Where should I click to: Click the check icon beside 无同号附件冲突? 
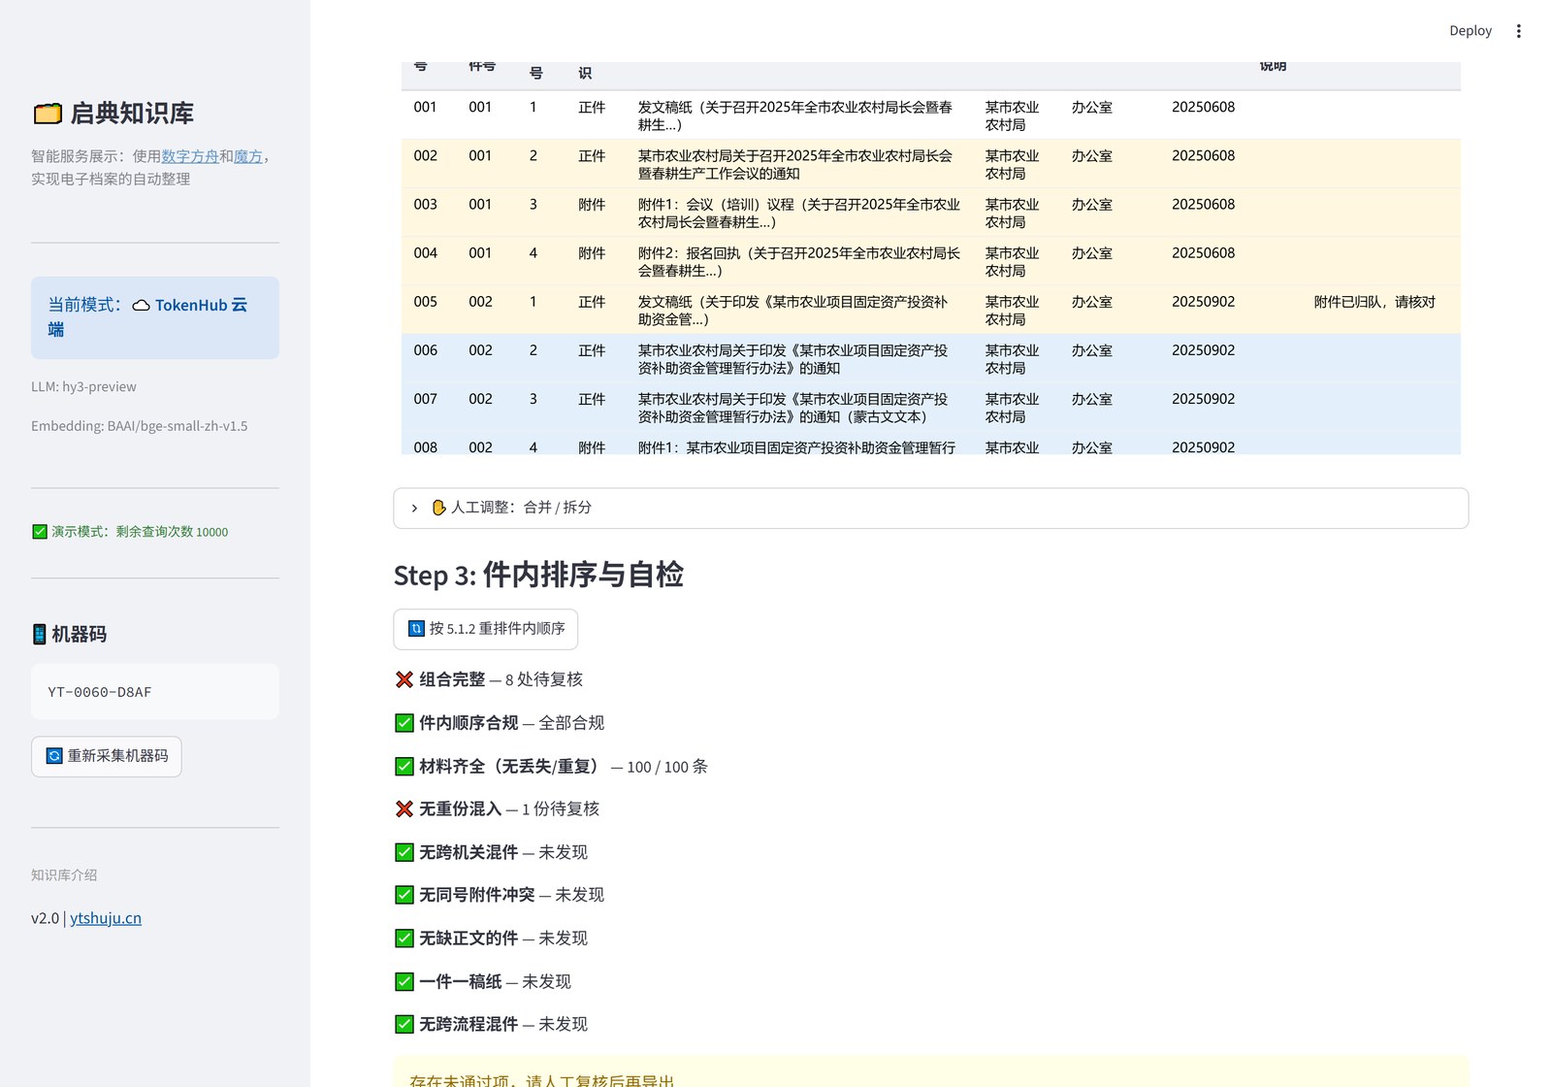(404, 895)
